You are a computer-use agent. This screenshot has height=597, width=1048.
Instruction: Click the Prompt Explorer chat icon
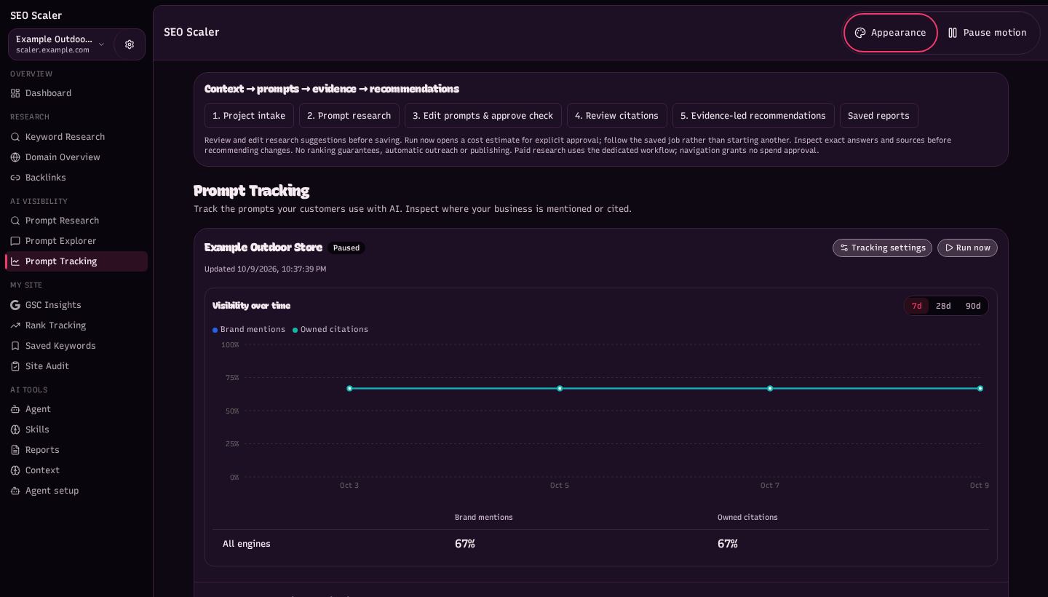15,241
